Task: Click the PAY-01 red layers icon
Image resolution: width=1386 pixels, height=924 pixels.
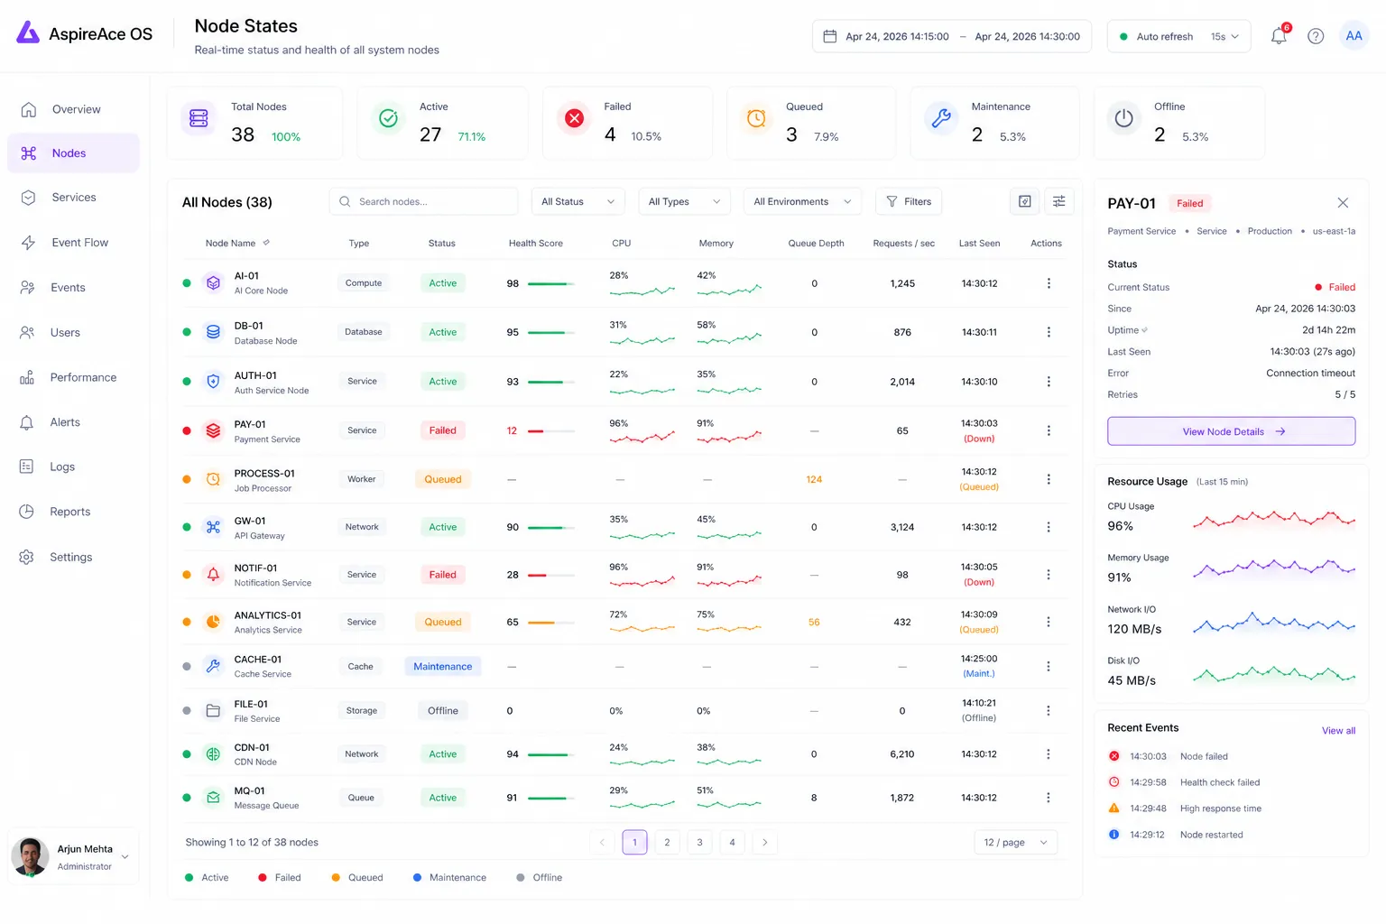Action: coord(213,430)
